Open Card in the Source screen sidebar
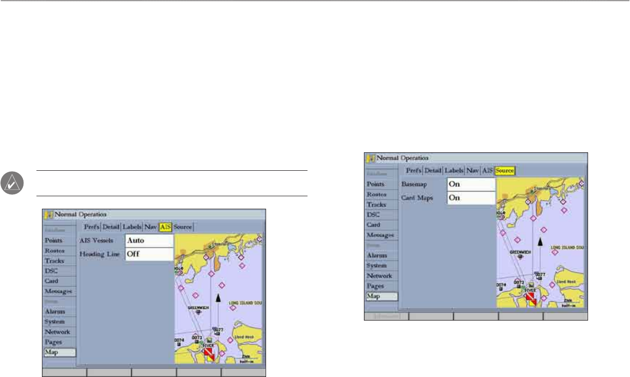The height and width of the screenshot is (377, 630). (x=381, y=225)
